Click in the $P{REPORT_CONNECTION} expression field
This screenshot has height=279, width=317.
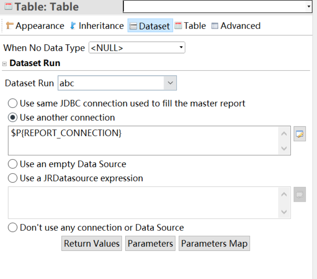(x=143, y=141)
